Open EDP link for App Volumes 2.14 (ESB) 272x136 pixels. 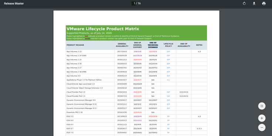pyautogui.click(x=168, y=56)
